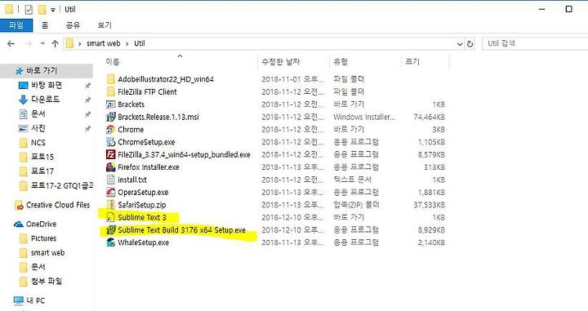Select 바로 가기 quick access in sidebar
Screen dimensions: 588x311
click(x=42, y=70)
